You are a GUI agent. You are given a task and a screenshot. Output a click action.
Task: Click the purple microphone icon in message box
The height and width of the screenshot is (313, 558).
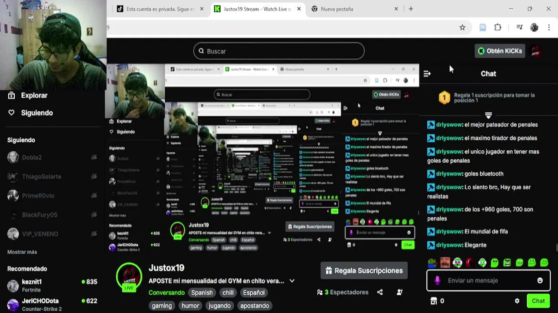point(437,280)
